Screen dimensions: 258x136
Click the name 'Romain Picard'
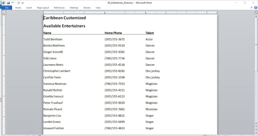coord(53,109)
